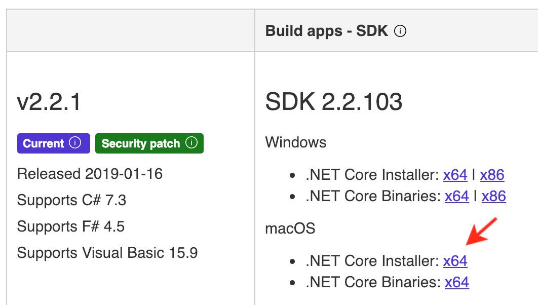Click the Build apps - SDK column header
The width and height of the screenshot is (538, 305).
tap(326, 31)
